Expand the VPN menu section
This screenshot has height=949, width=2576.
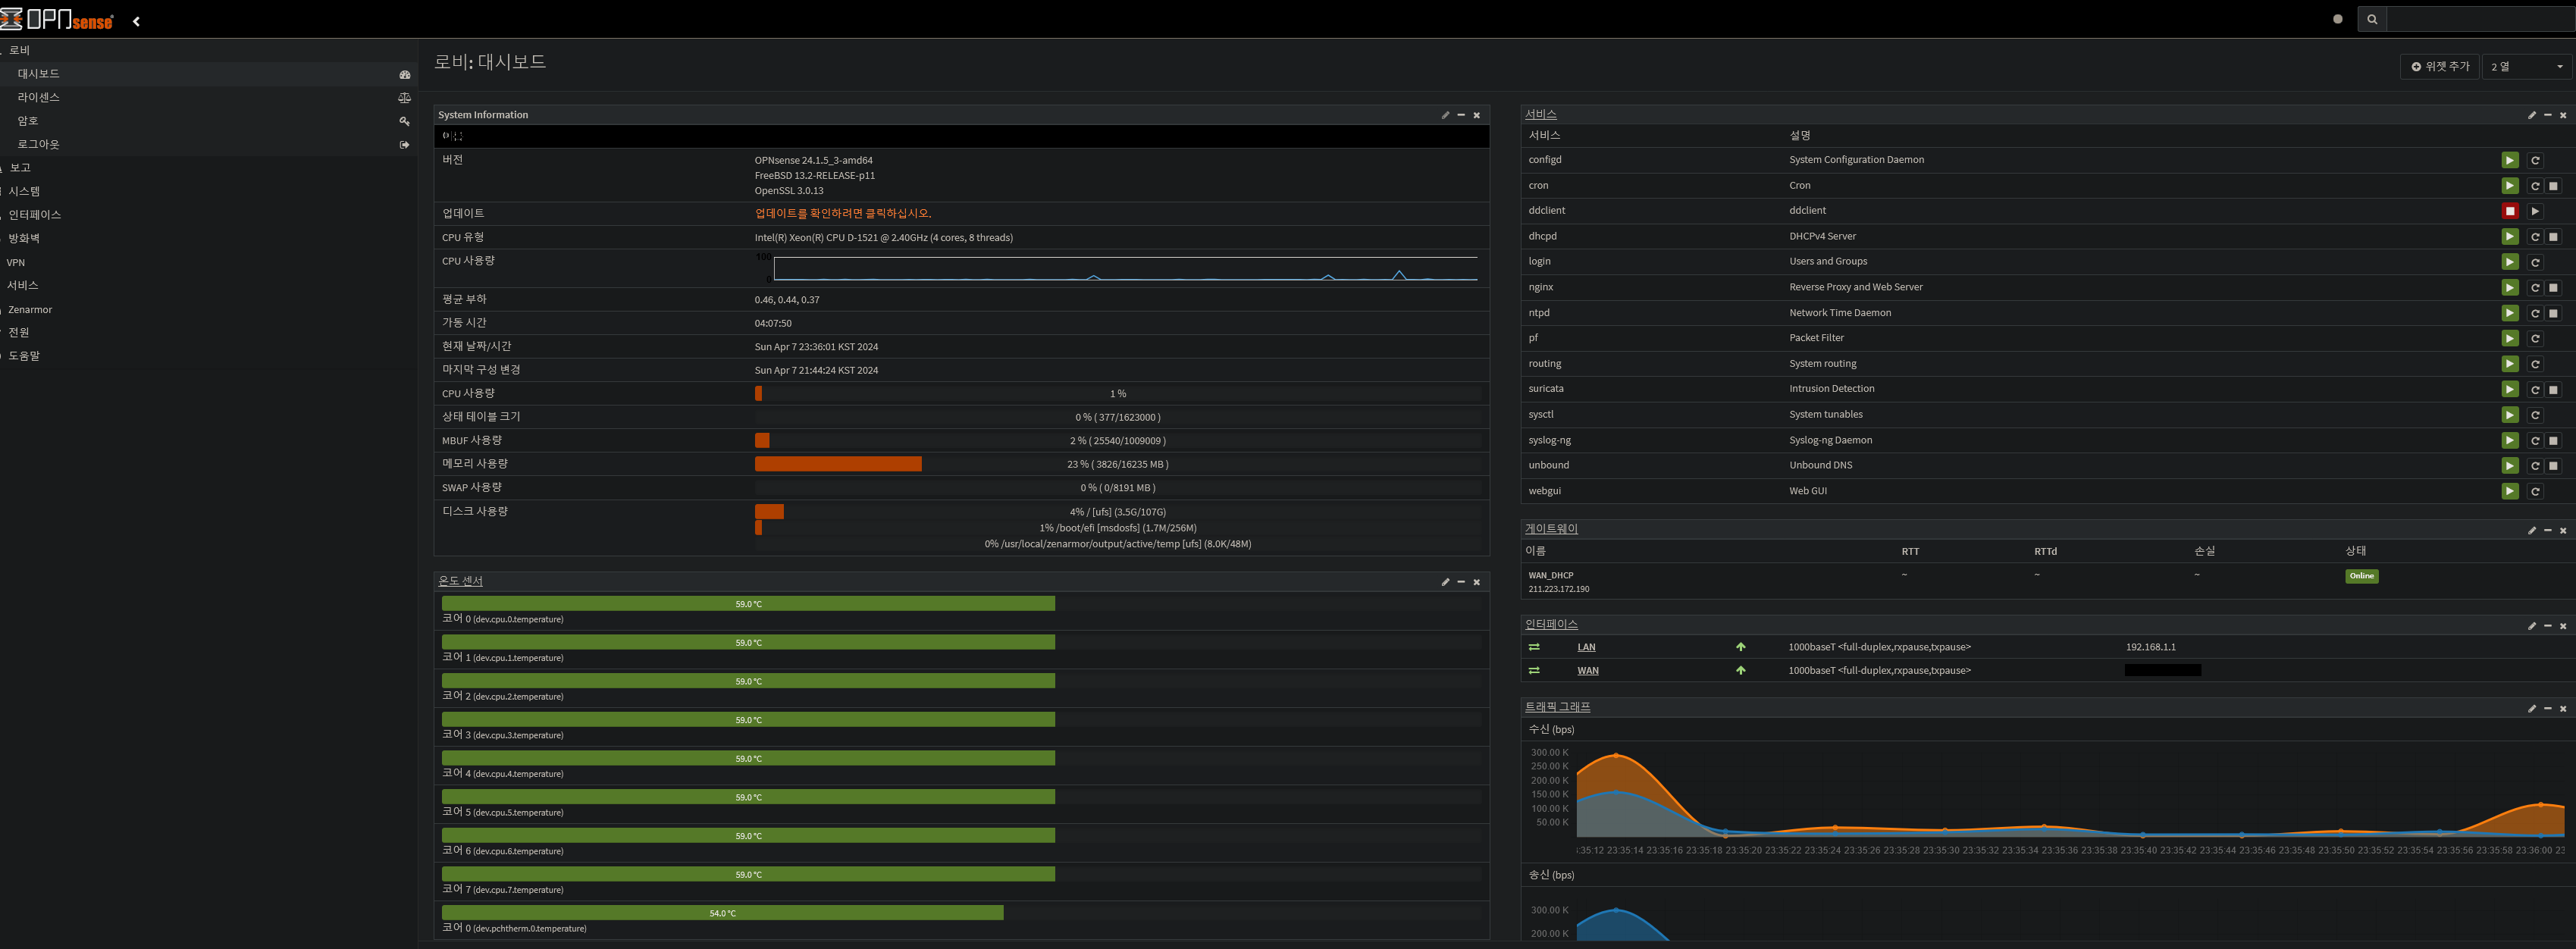(x=208, y=262)
